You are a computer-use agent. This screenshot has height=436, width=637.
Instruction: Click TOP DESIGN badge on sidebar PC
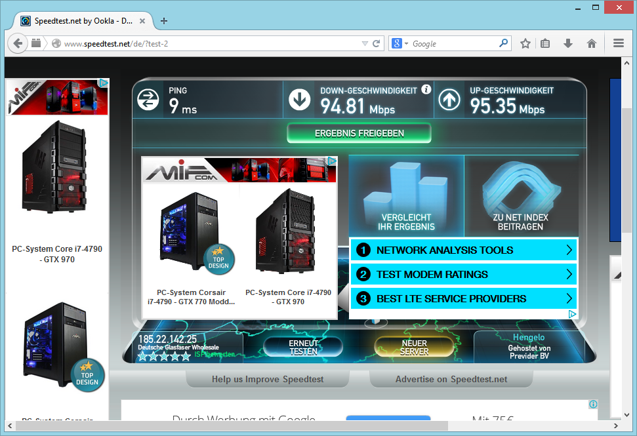click(87, 376)
